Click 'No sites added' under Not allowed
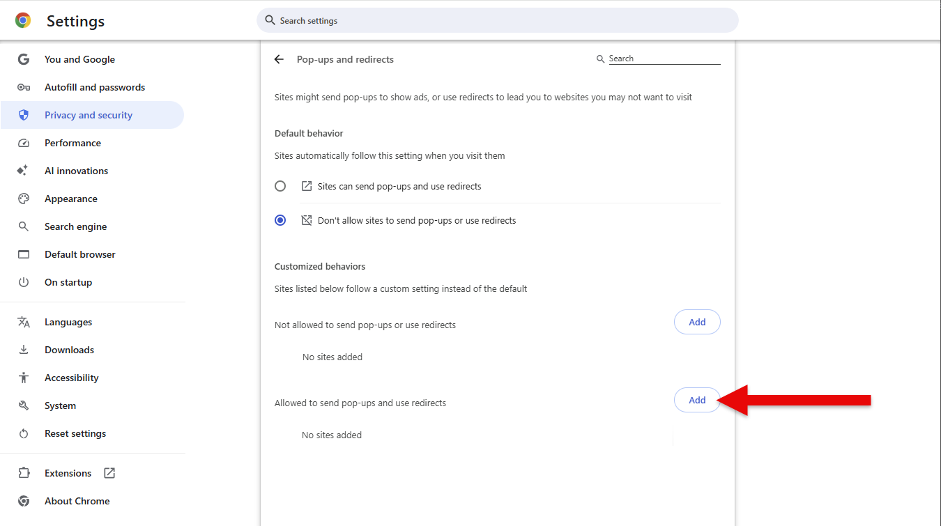This screenshot has height=526, width=941. coord(332,357)
